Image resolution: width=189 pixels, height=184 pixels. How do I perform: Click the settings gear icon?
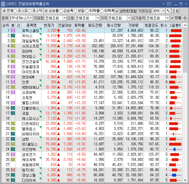point(185,18)
